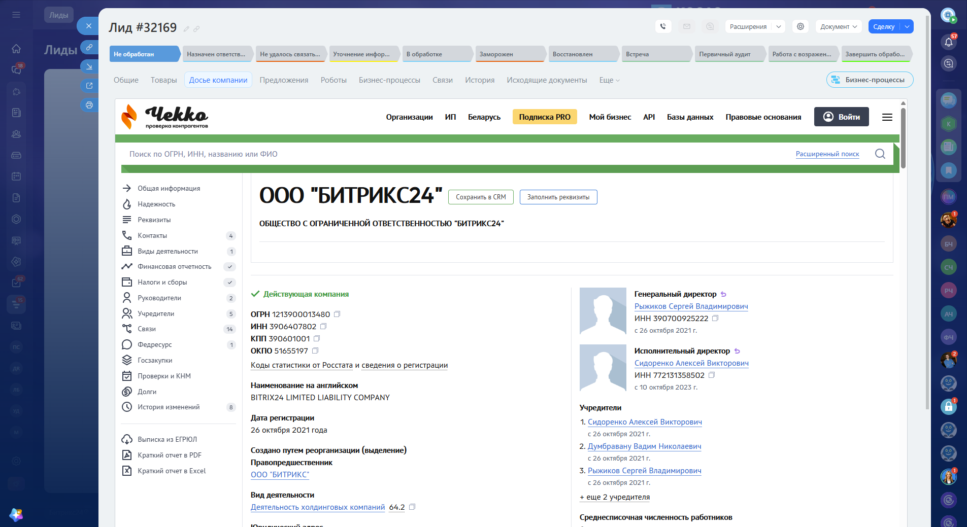
Task: Click the pencil icon beside Лид #32169
Action: click(186, 29)
